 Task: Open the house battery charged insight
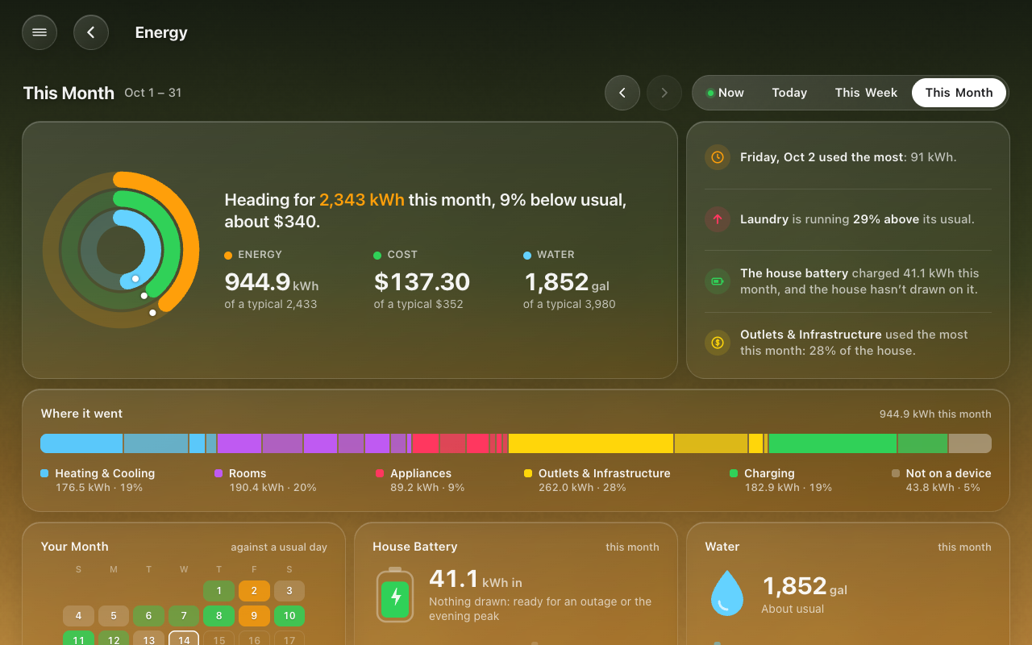(848, 281)
